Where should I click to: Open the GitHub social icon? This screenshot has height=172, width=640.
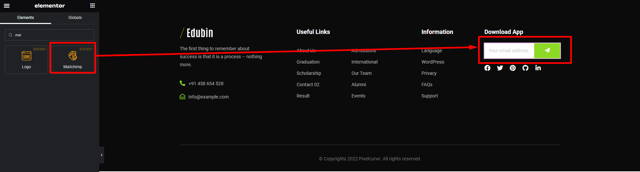525,68
